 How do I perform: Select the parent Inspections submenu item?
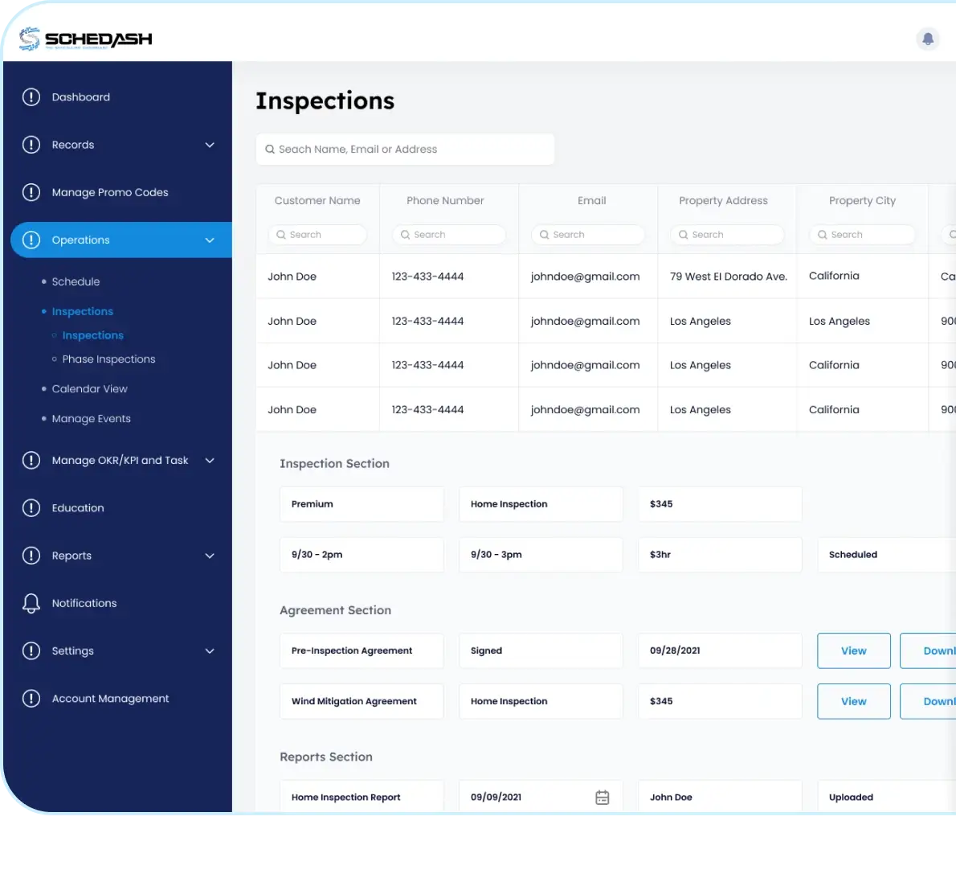(82, 311)
